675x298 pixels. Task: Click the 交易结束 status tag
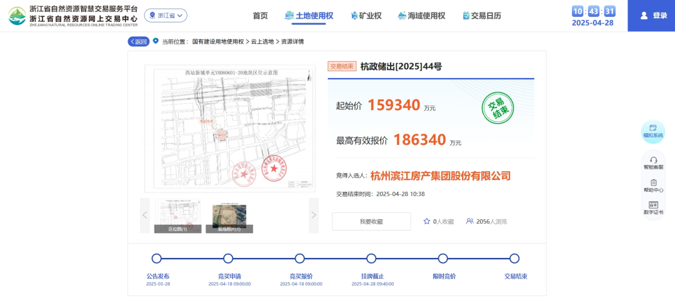[x=342, y=67]
